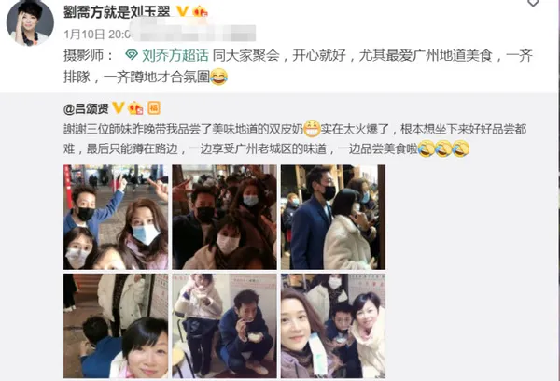The image size is (560, 381).
Task: Click the orange 福 badge after @吕颂贤
Action: [x=154, y=108]
